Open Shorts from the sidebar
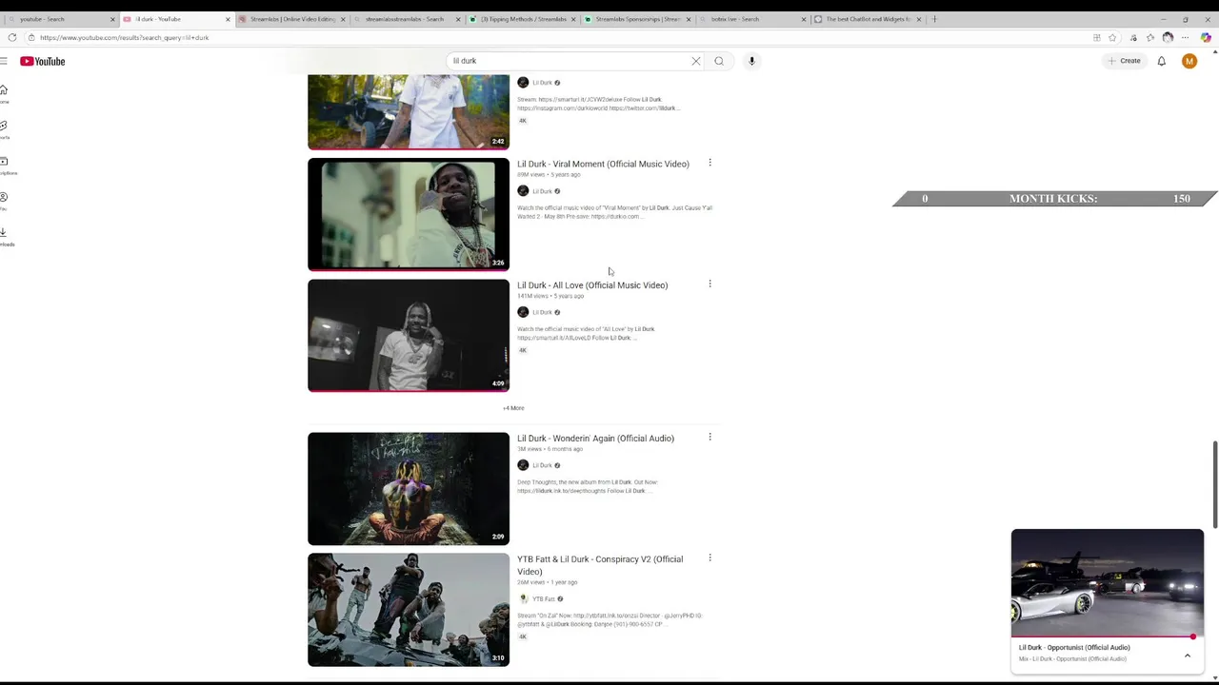This screenshot has width=1219, height=685. [5, 129]
